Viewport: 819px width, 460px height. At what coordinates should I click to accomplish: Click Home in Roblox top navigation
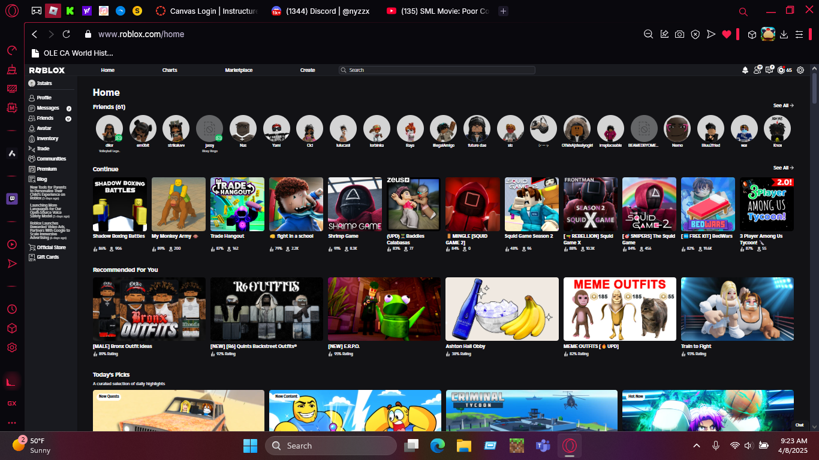pos(108,70)
